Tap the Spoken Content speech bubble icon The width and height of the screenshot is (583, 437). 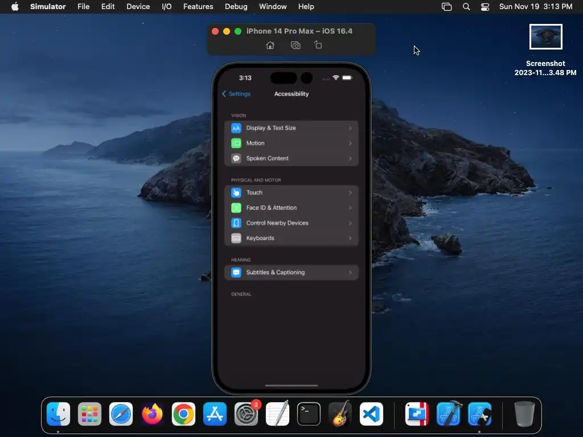236,158
